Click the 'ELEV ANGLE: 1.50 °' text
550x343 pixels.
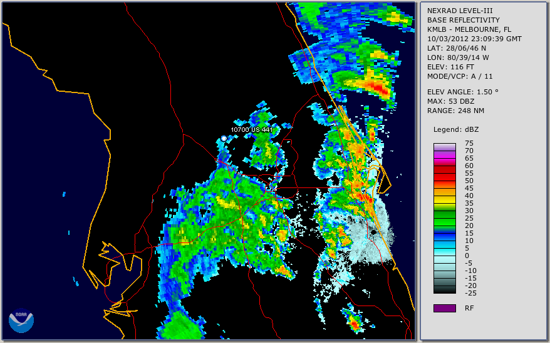[x=462, y=92]
